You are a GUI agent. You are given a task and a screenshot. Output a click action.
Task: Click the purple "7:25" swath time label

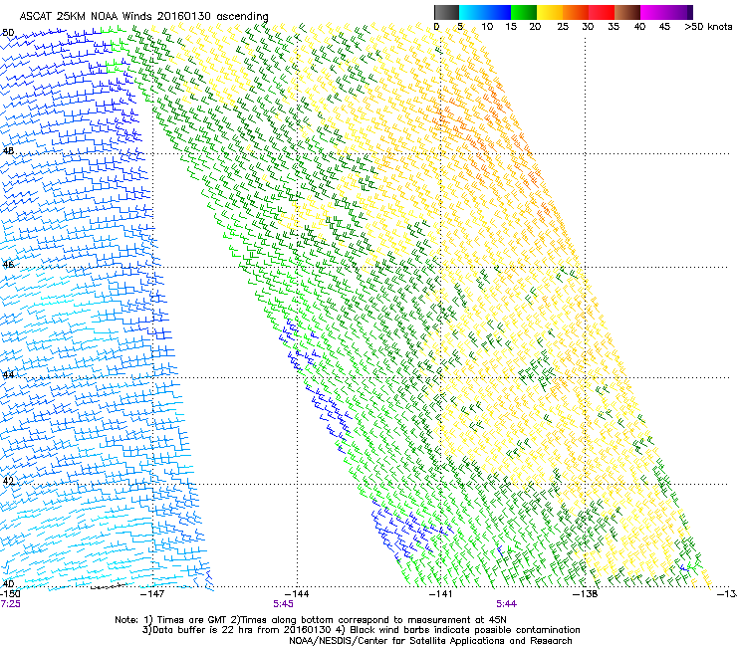(10, 604)
